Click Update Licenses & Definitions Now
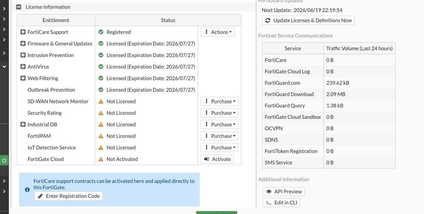The image size is (424, 214). tap(308, 20)
